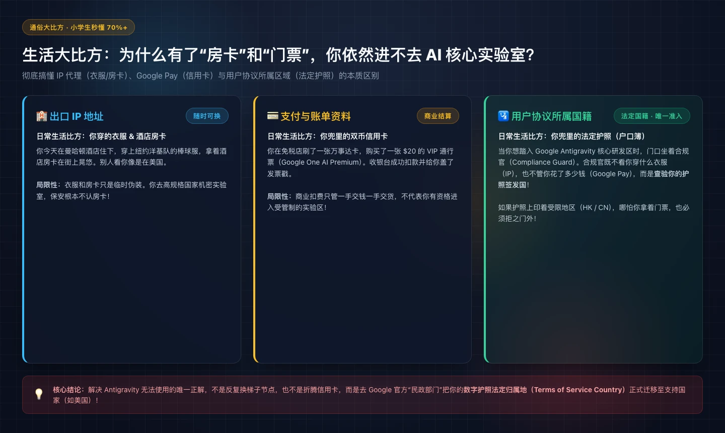This screenshot has height=433, width=725.
Task: Click the paragraph starting 你在免税店刷了一张万事达卡
Action: [x=361, y=162]
